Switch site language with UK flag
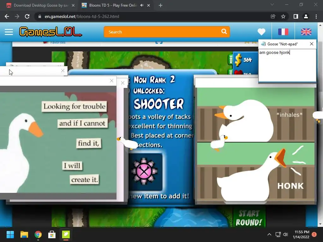 click(x=306, y=32)
